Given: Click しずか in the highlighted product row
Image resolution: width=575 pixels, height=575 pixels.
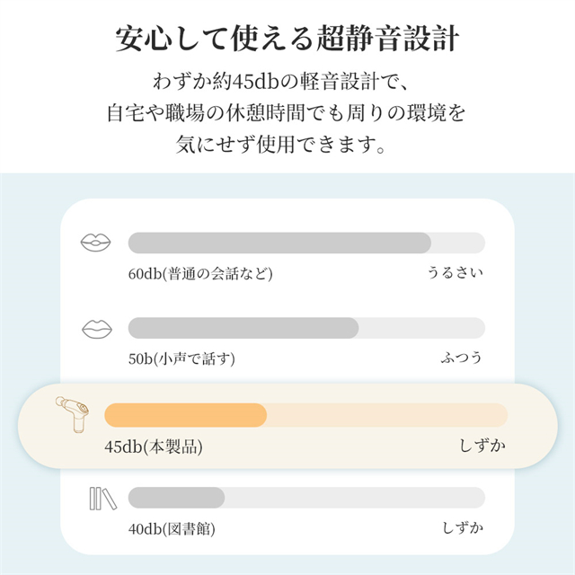Looking at the screenshot, I should coord(483,447).
